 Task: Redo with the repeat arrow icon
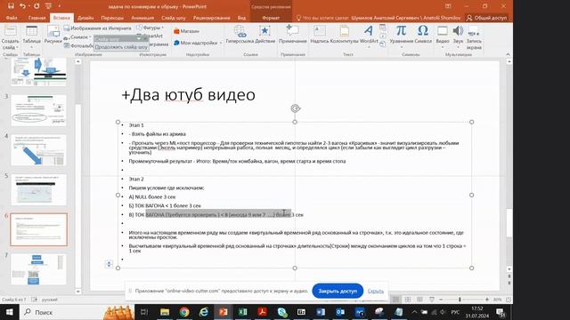click(x=37, y=6)
